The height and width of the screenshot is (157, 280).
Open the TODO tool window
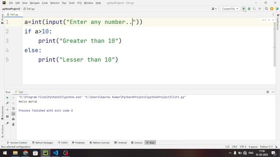[63, 143]
